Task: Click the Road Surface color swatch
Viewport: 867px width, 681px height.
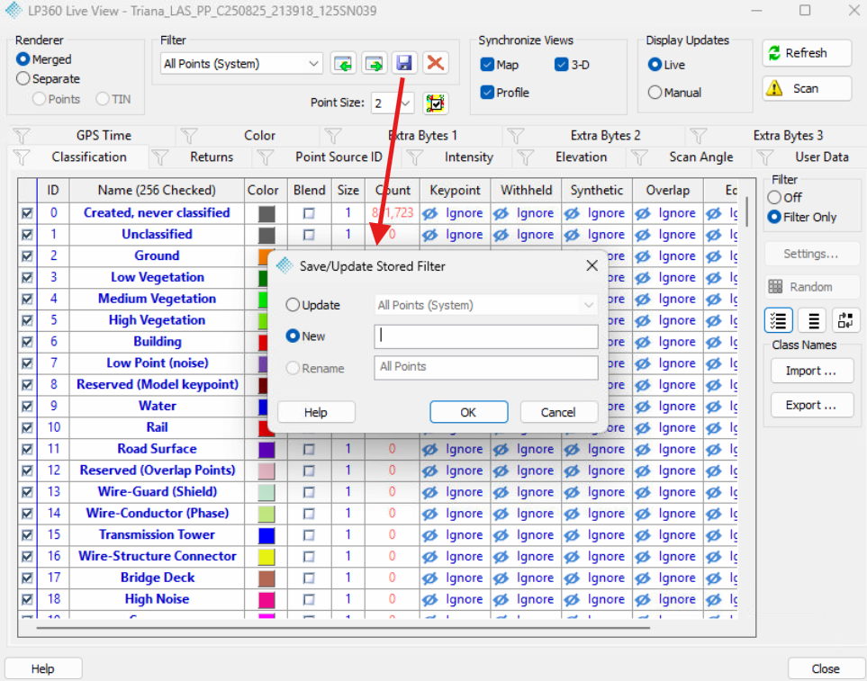Action: point(266,450)
